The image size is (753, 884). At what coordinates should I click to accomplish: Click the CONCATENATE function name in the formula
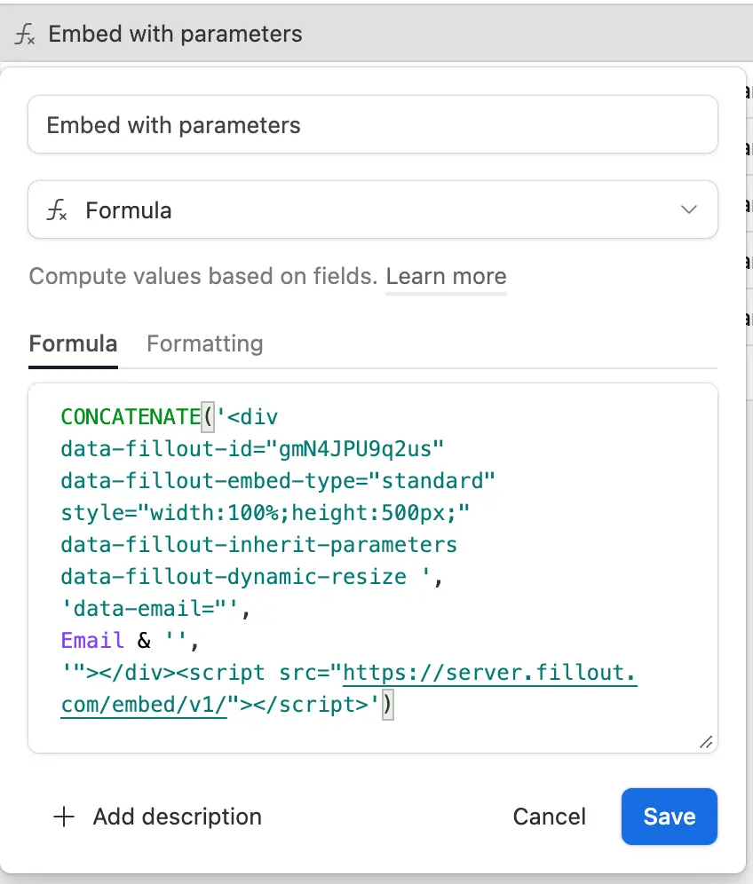click(x=131, y=416)
